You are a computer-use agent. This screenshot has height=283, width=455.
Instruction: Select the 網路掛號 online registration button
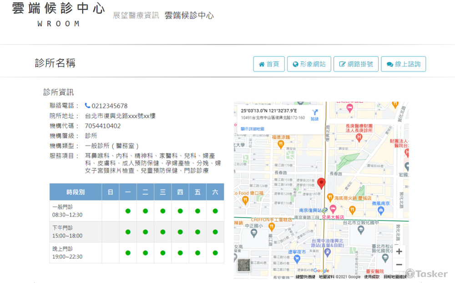356,64
